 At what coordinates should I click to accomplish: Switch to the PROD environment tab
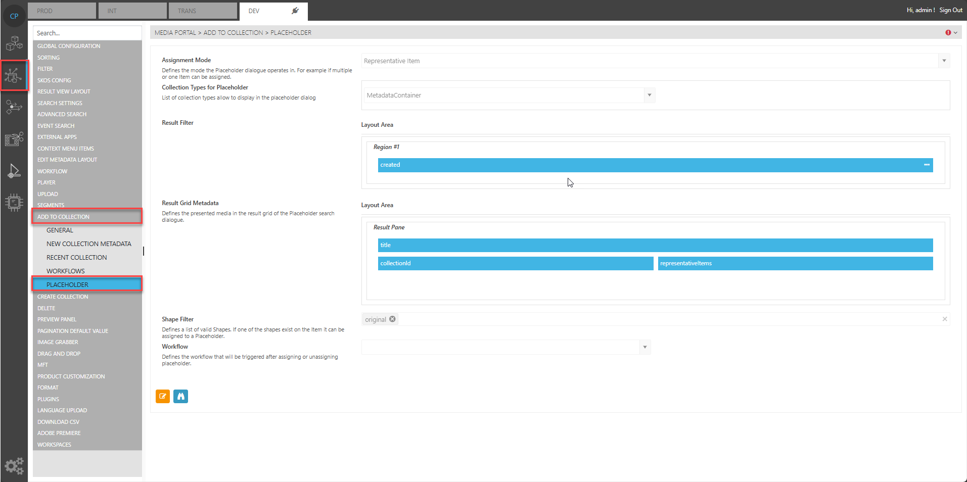pyautogui.click(x=62, y=11)
